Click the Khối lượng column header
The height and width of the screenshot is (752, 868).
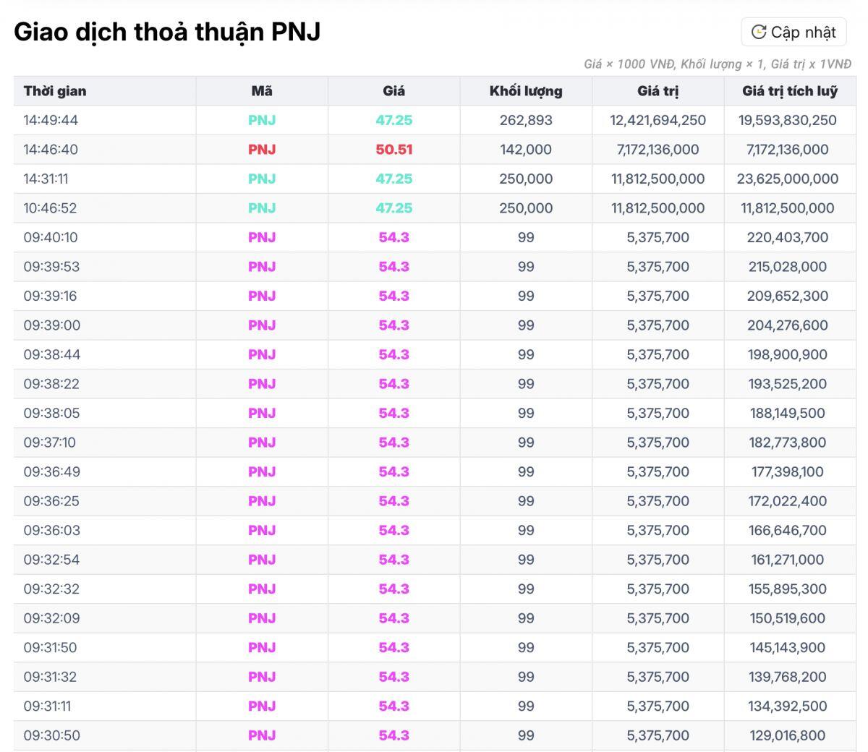[x=526, y=91]
